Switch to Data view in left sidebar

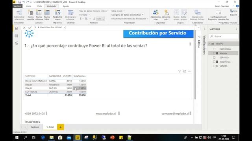click(17, 36)
